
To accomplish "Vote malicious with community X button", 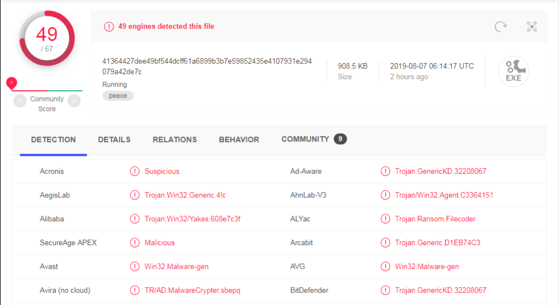I will 20,101.
